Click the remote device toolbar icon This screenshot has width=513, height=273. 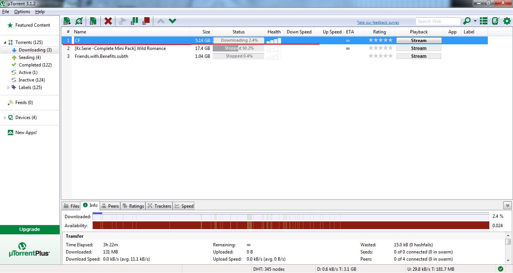tap(495, 21)
